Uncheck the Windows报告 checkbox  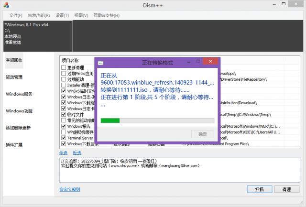coord(64,126)
